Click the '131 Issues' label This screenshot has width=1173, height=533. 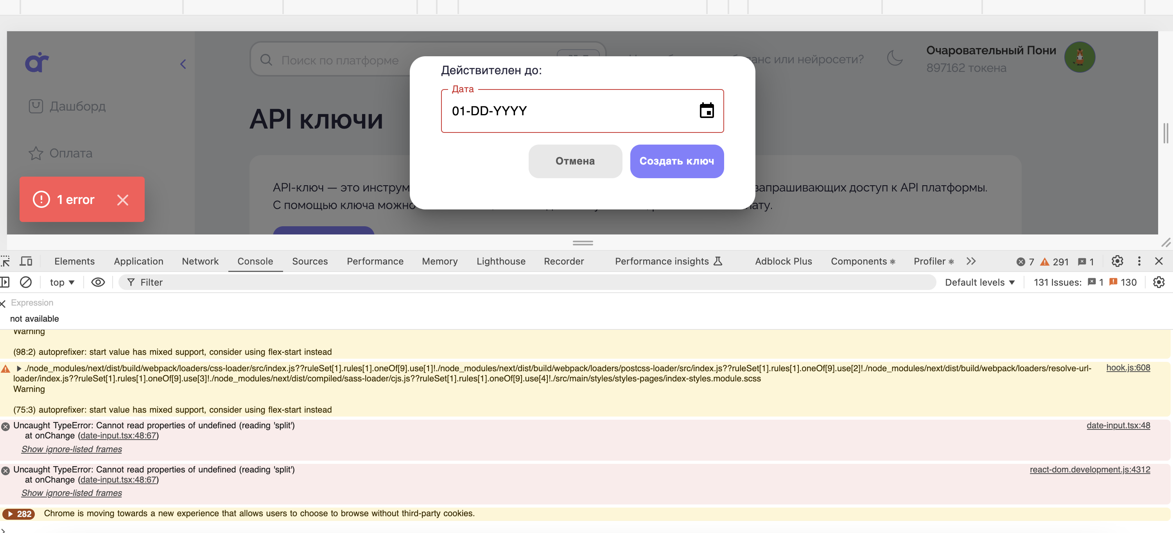click(x=1057, y=283)
